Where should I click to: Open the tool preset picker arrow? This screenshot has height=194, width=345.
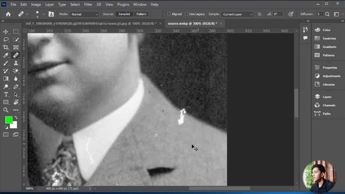[27, 15]
